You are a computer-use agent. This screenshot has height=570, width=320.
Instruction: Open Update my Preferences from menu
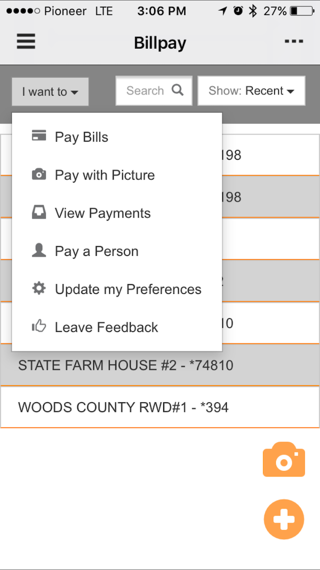tap(128, 289)
